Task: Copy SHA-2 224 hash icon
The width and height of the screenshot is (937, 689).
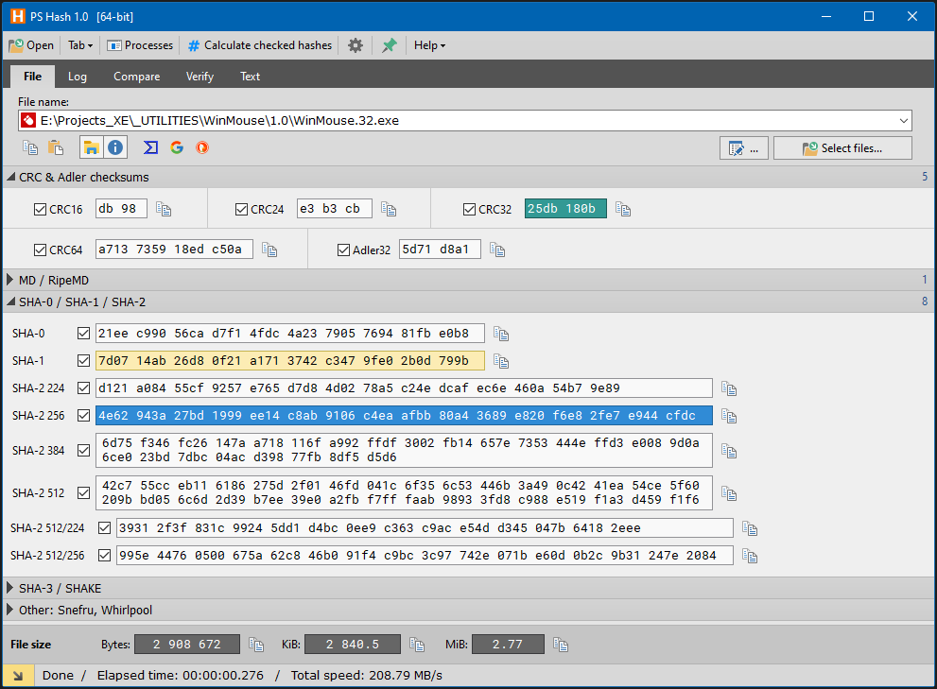Action: coord(729,389)
